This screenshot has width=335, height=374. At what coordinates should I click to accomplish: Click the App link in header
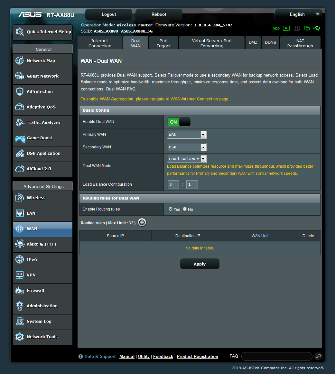click(276, 28)
